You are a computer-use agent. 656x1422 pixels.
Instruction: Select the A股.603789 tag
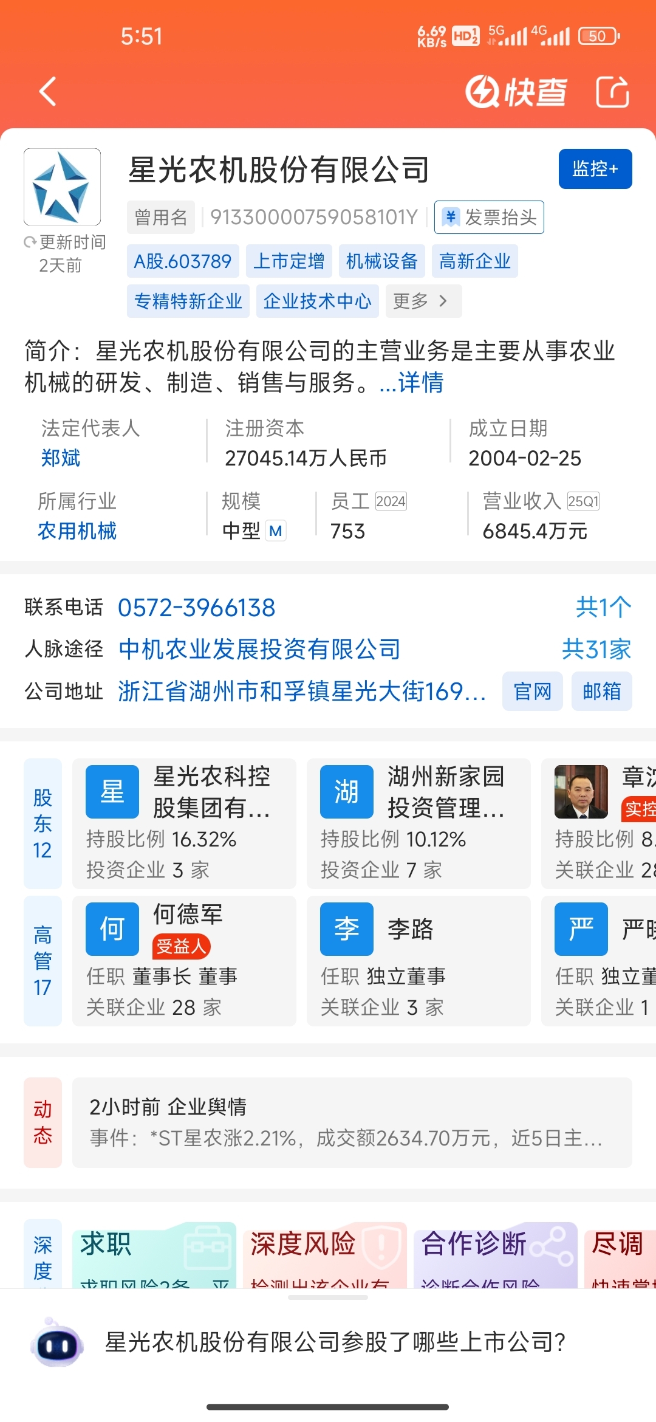click(x=183, y=261)
